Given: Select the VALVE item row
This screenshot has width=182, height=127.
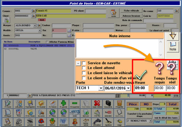Looking at the screenshot, I should pos(39,49).
